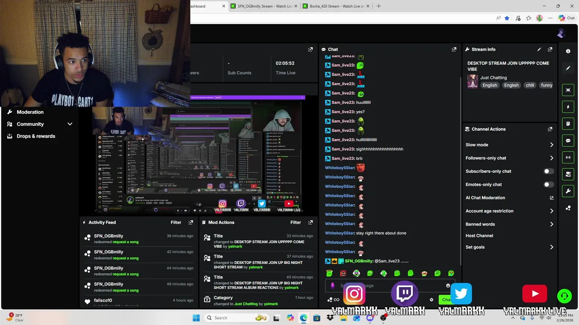Pop out the stream preview panel
The width and height of the screenshot is (579, 325).
(x=310, y=49)
